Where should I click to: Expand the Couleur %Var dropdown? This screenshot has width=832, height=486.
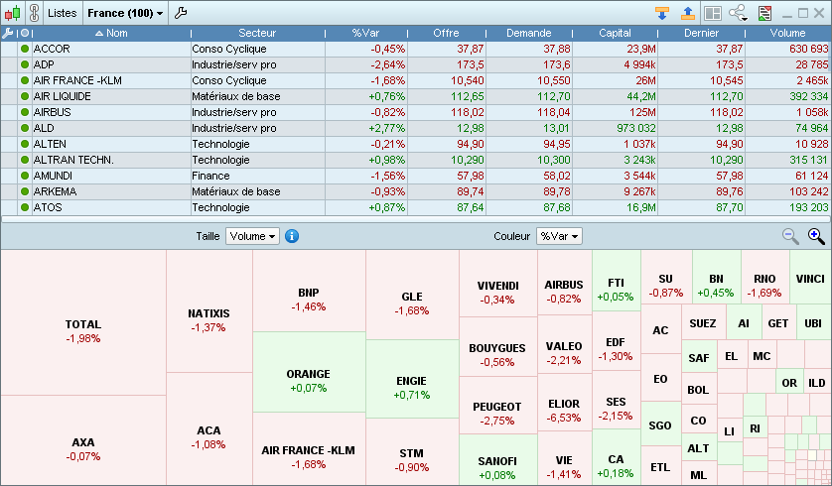[559, 236]
